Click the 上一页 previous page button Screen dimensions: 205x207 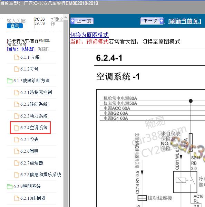point(82,21)
